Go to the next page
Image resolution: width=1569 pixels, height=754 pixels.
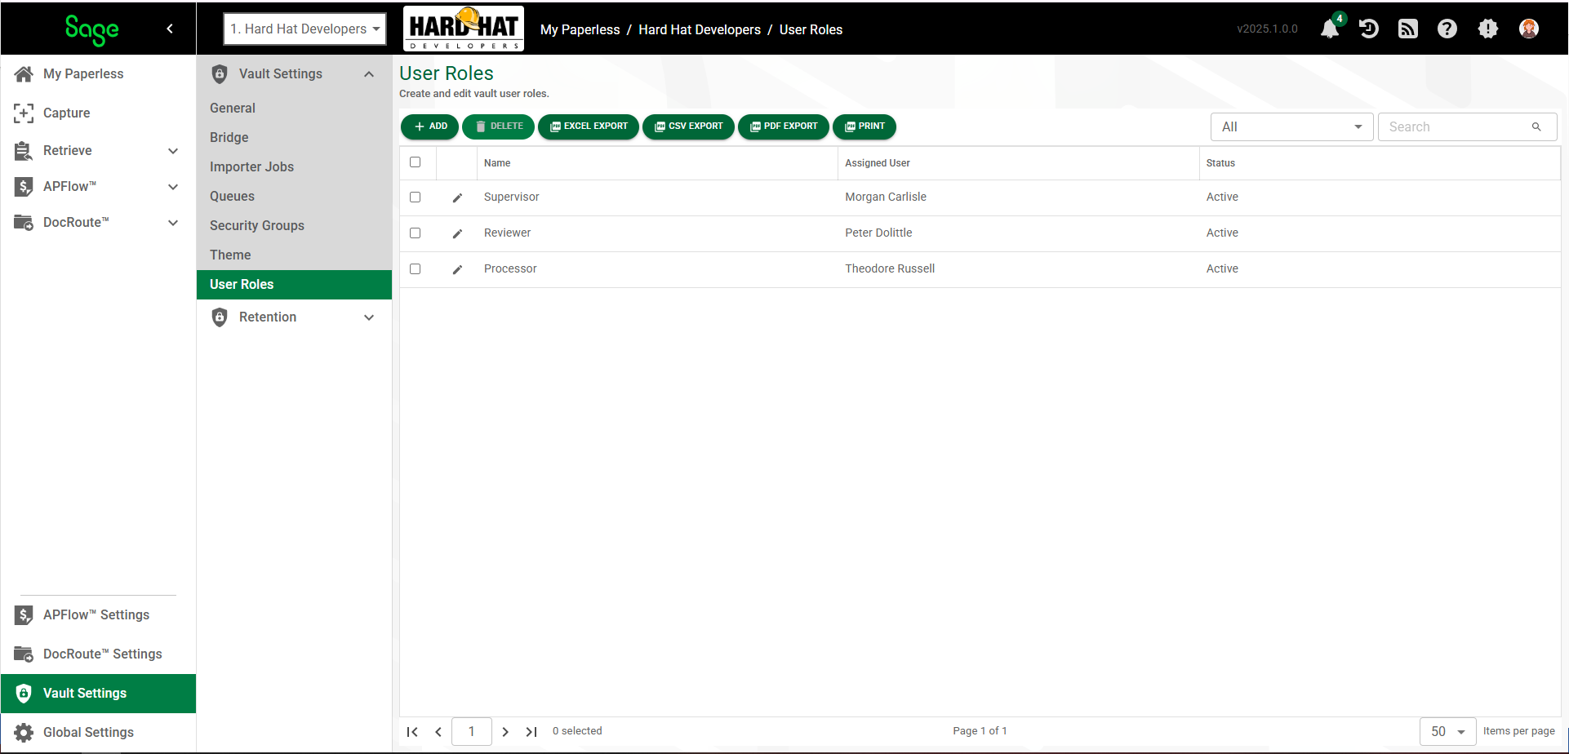click(x=505, y=731)
